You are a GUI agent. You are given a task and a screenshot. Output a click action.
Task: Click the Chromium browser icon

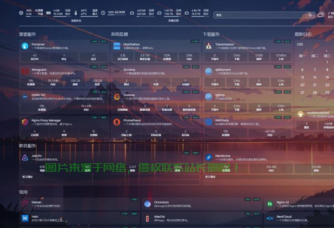pyautogui.click(x=148, y=204)
